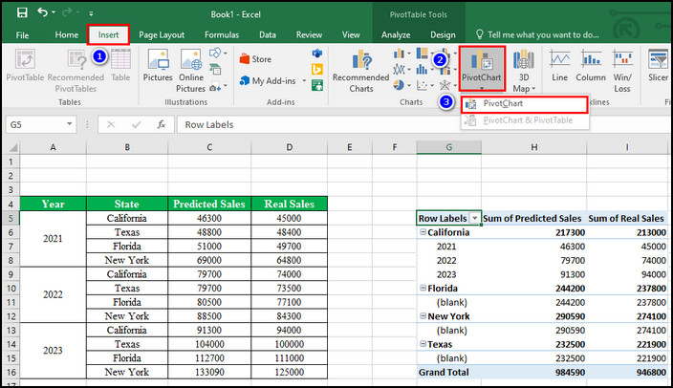Click Recommended PivotTables button
This screenshot has width=673, height=388.
click(x=76, y=71)
